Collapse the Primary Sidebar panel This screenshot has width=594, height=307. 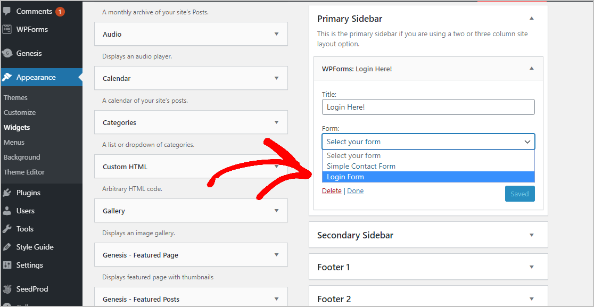[532, 19]
